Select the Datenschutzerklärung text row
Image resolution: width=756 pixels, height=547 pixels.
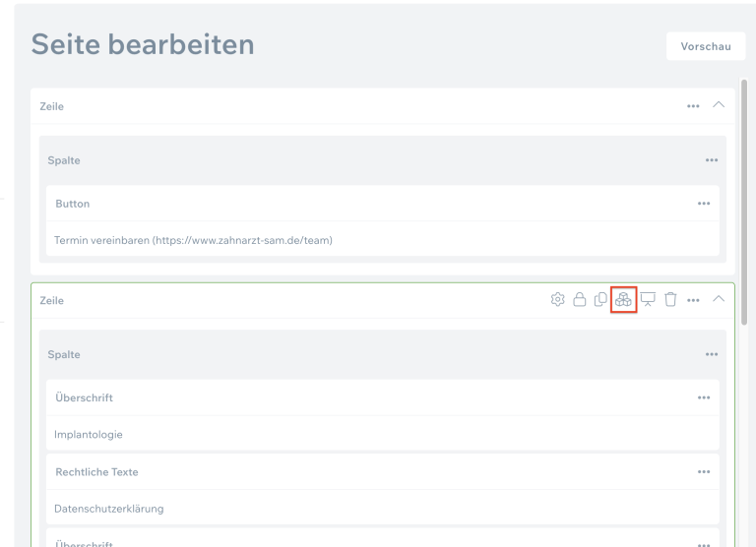[108, 509]
